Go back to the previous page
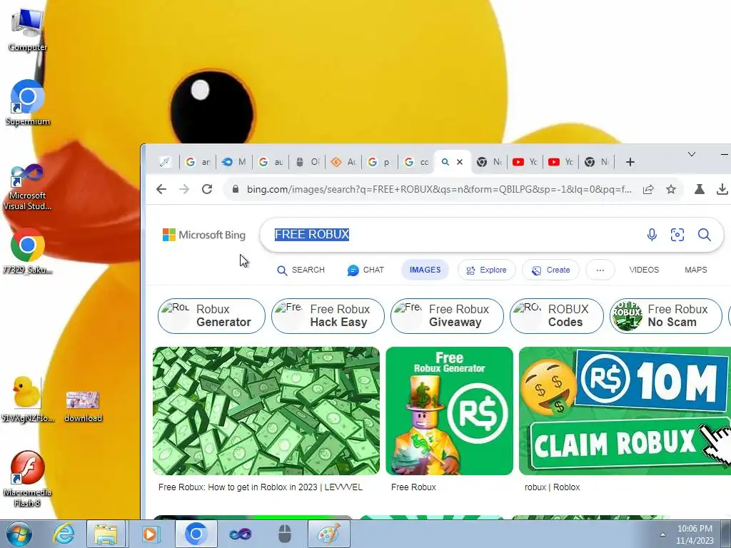731x548 pixels. 161,189
